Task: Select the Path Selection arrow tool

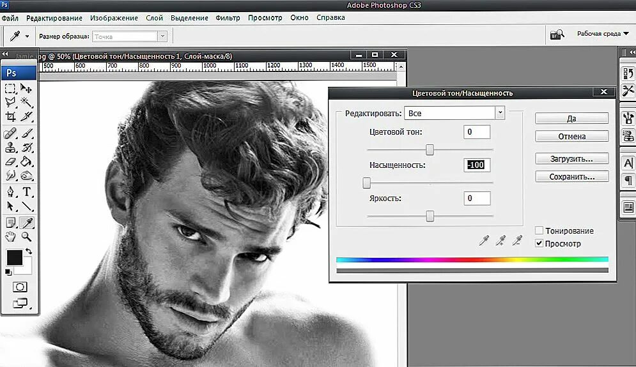Action: point(10,206)
